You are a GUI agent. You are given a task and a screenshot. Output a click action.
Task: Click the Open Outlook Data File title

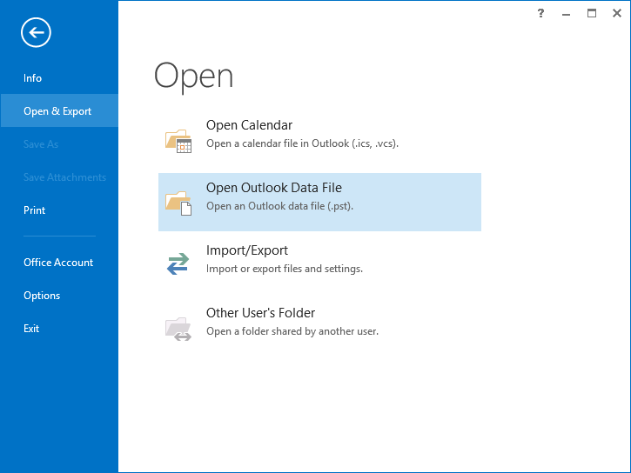click(x=274, y=188)
